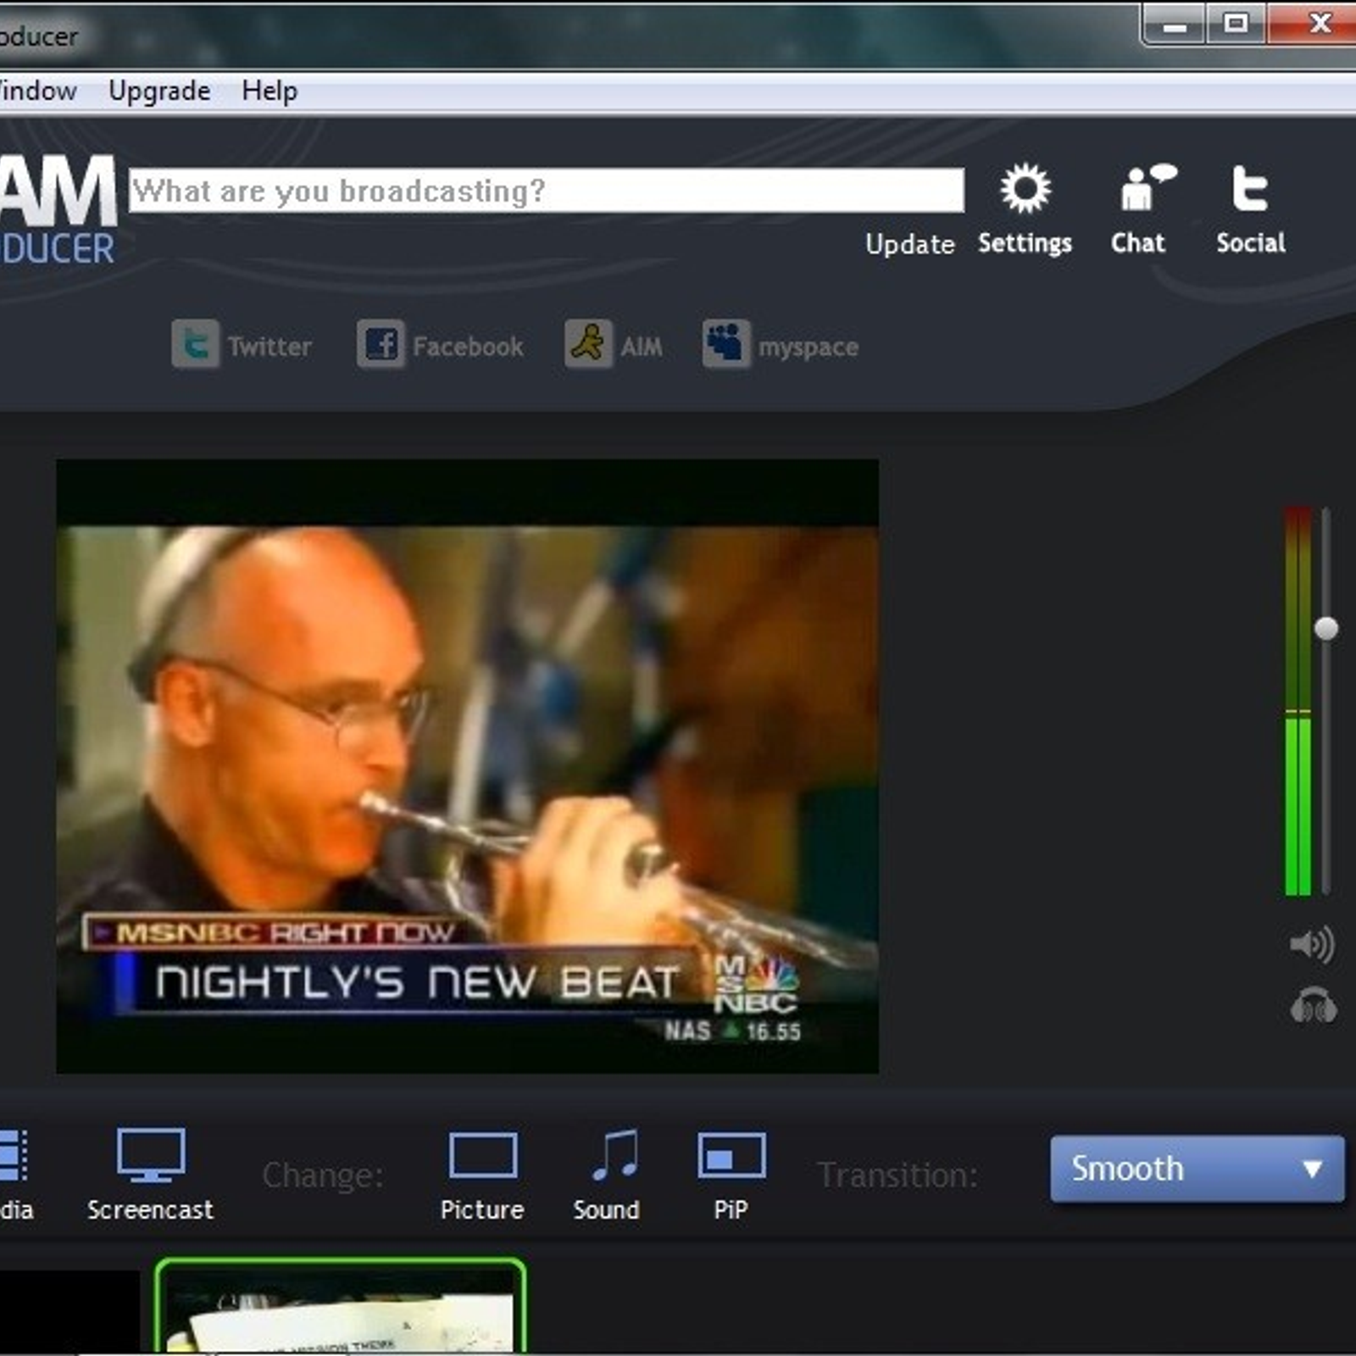
Task: Click the AIM running man icon
Action: (588, 344)
